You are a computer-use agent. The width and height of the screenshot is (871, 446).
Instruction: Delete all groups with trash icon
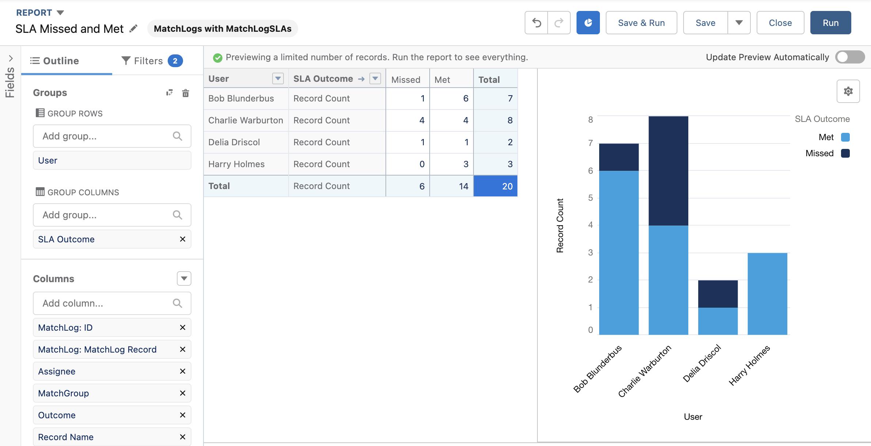pos(186,93)
